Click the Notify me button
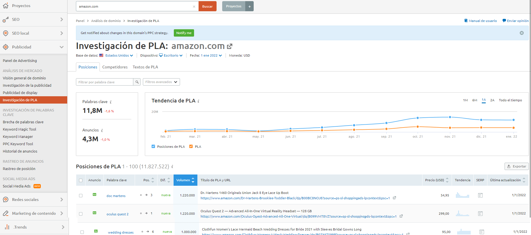Screen dimensions: 531x235 [184, 33]
